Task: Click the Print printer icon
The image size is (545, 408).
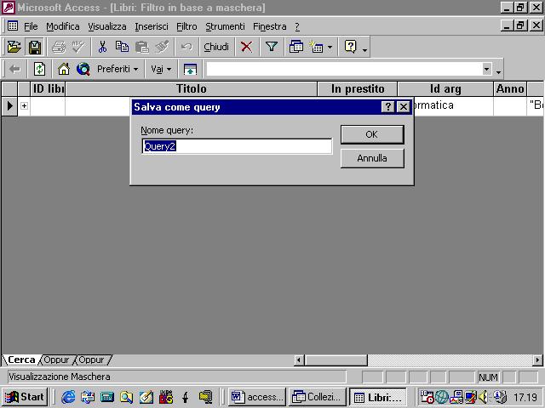Action: [59, 47]
